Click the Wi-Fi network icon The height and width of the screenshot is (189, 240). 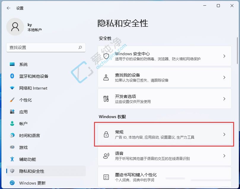[12, 88]
